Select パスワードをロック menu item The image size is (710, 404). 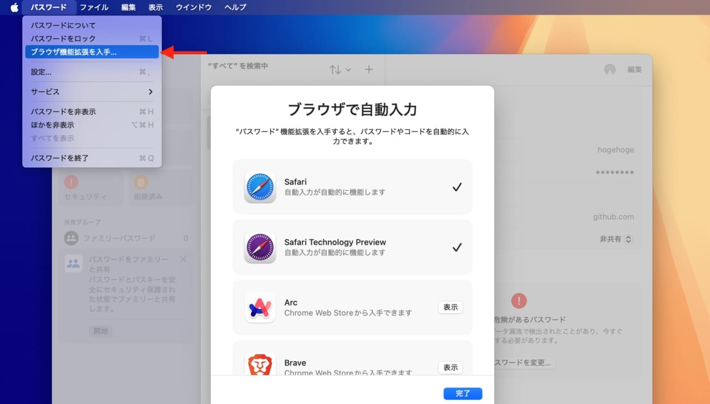[92, 39]
